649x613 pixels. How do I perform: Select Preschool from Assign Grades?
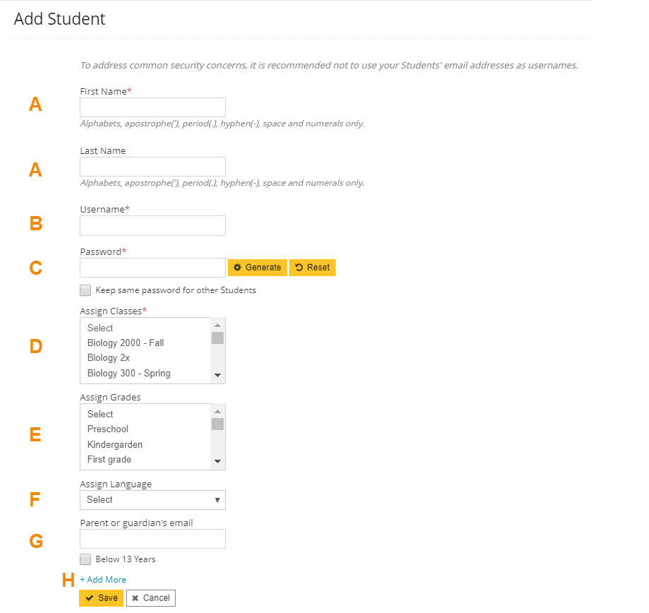tap(107, 429)
